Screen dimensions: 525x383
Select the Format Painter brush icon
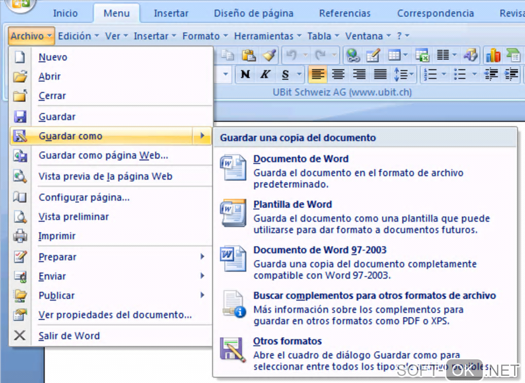[269, 55]
